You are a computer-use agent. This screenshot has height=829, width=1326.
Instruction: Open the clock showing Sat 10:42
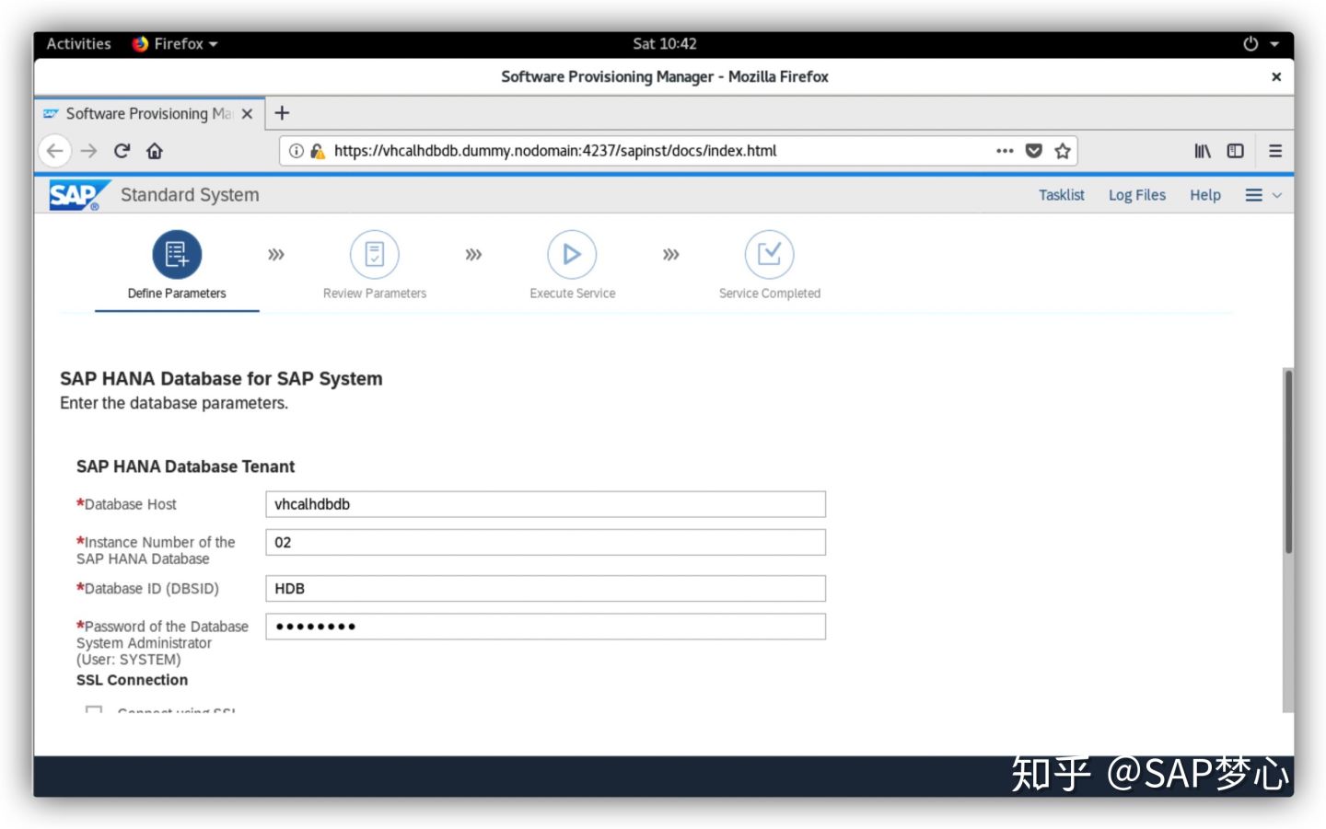665,44
